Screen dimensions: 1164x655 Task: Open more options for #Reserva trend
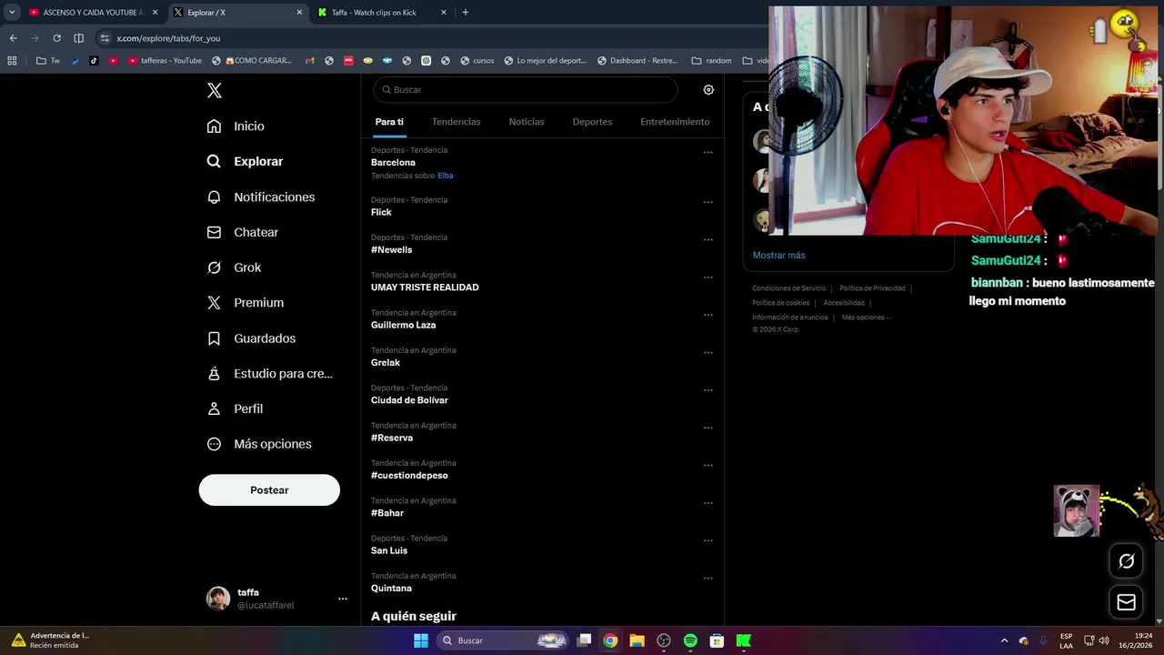coord(708,428)
